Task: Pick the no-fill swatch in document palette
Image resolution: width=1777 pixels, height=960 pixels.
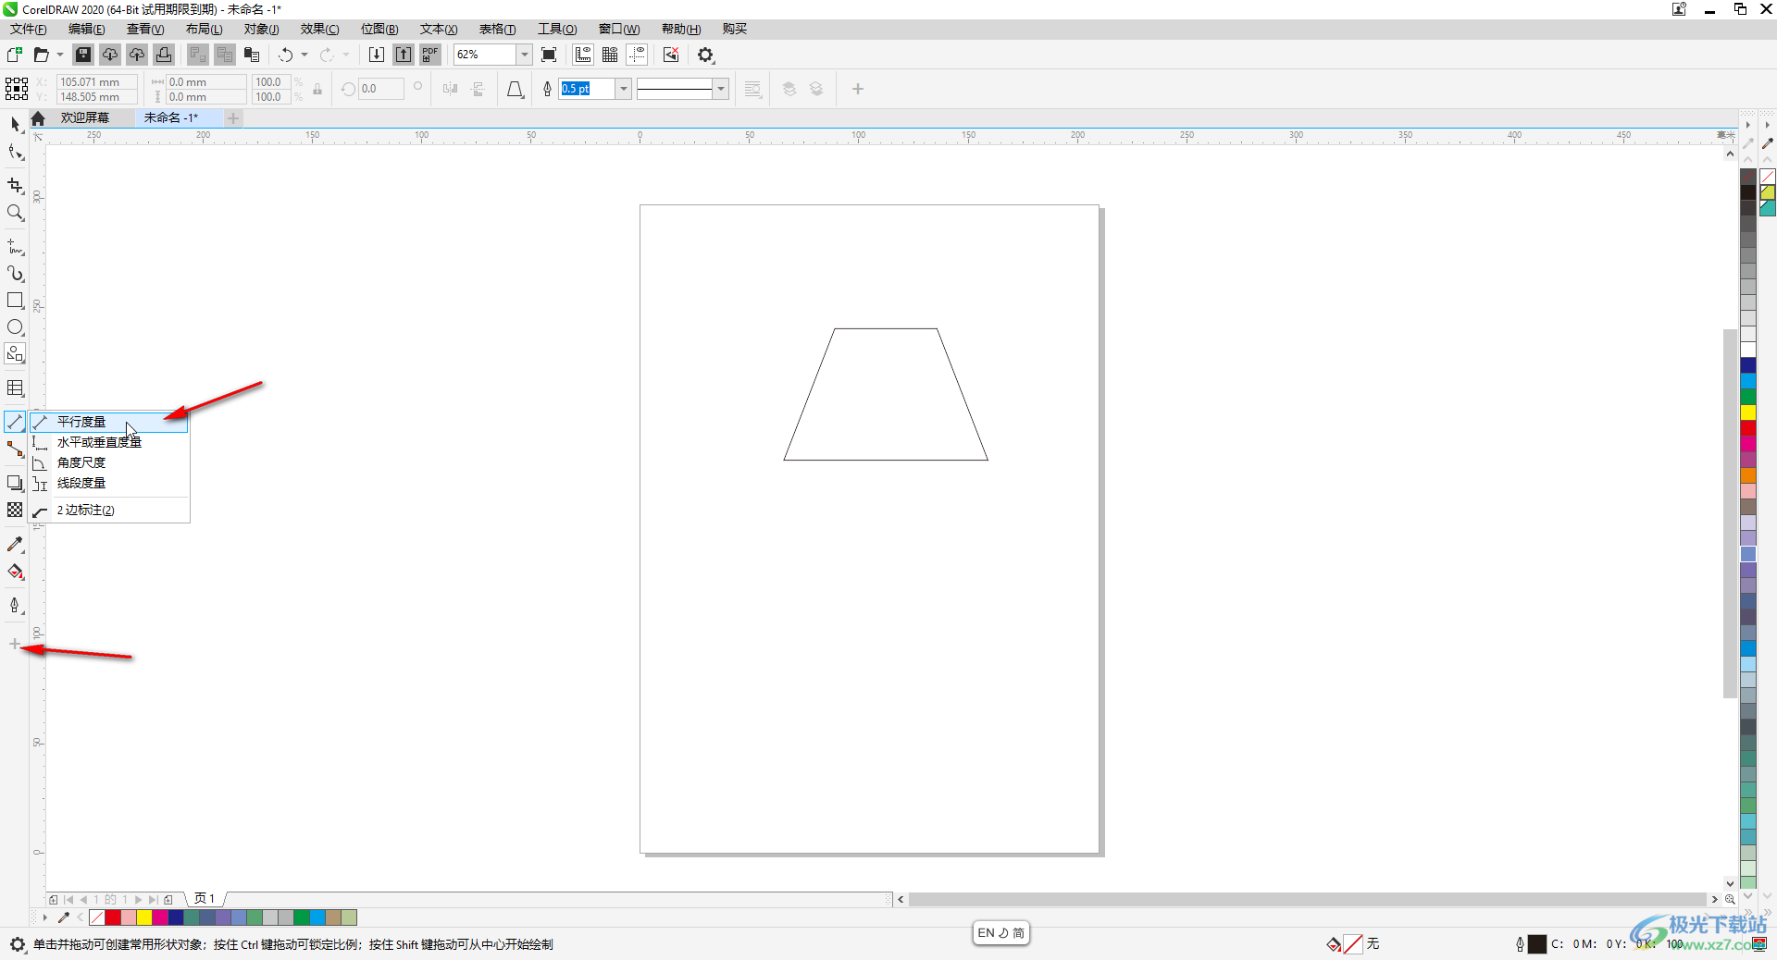Action: tap(96, 917)
